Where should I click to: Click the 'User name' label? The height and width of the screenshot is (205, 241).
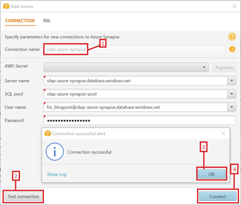tap(15, 107)
